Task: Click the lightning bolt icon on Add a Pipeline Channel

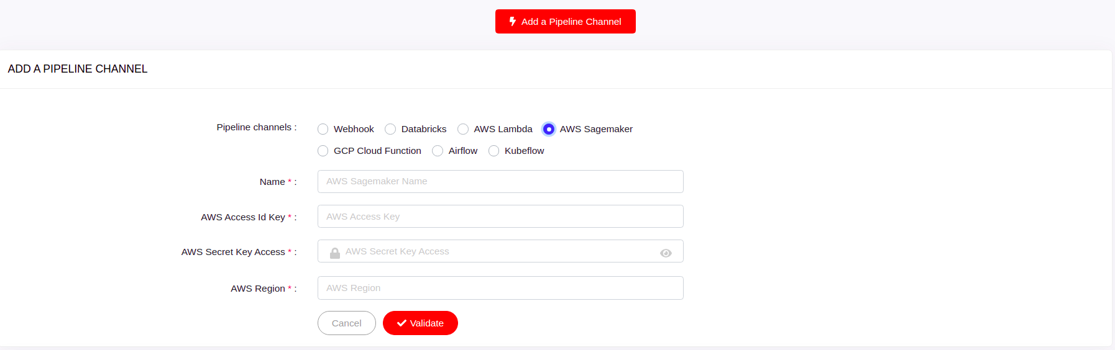Action: [x=513, y=22]
